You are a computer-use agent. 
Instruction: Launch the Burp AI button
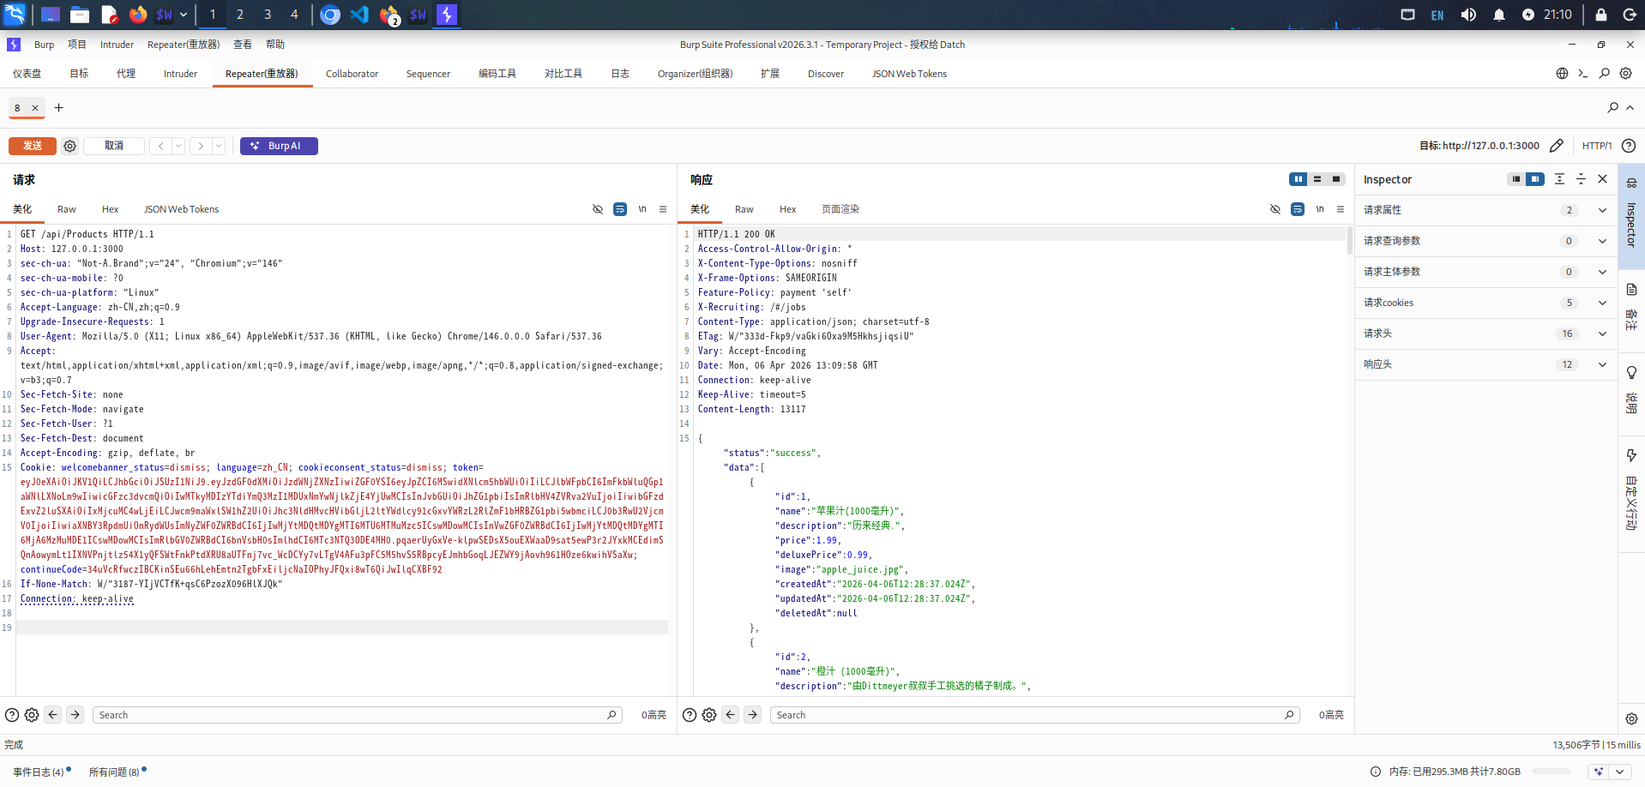pyautogui.click(x=279, y=146)
